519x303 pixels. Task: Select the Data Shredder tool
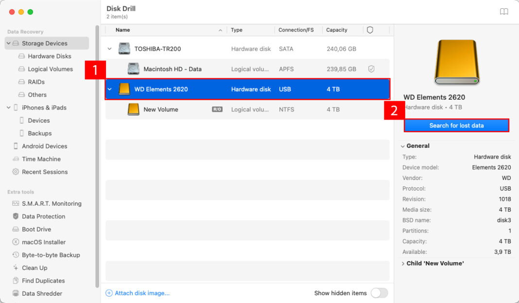42,293
